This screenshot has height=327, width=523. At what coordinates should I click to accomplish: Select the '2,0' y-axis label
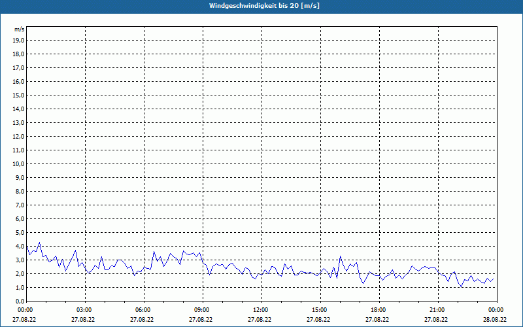tap(20, 273)
